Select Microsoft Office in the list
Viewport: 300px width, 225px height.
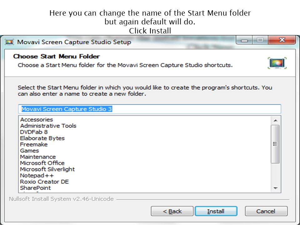point(42,163)
